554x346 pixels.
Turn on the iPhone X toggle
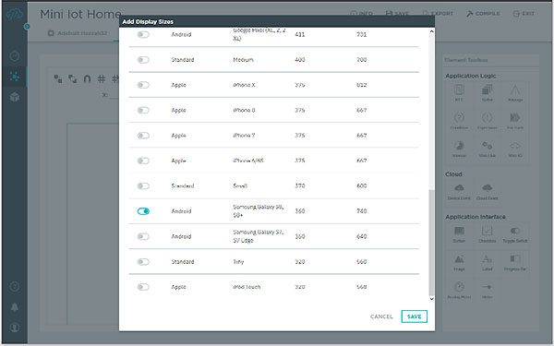[143, 85]
